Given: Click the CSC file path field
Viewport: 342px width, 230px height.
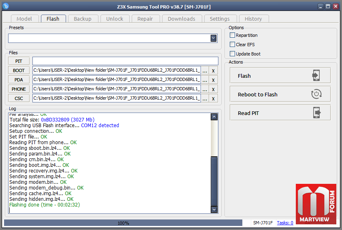Looking at the screenshot, I should pos(117,98).
